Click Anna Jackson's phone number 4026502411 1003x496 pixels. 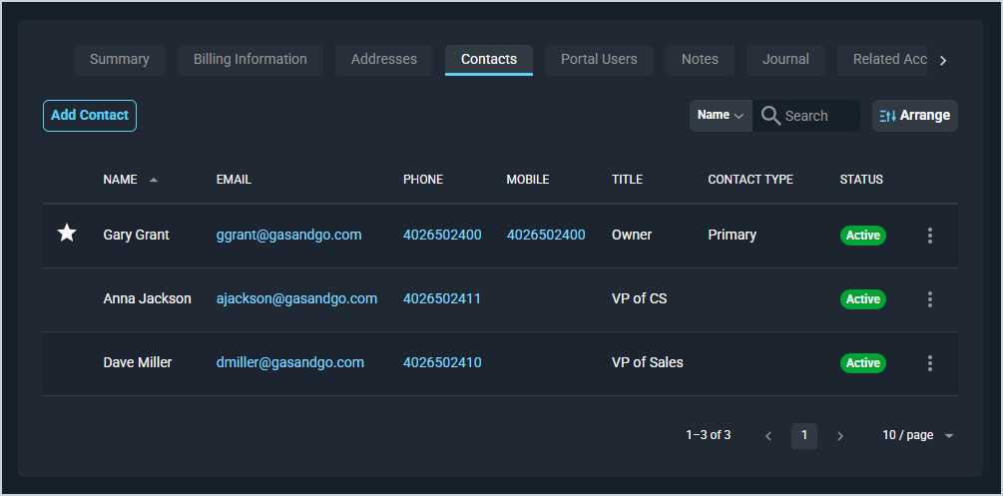pyautogui.click(x=442, y=299)
